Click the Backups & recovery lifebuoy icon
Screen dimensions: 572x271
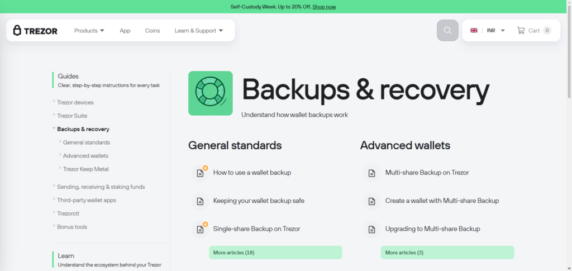click(211, 93)
